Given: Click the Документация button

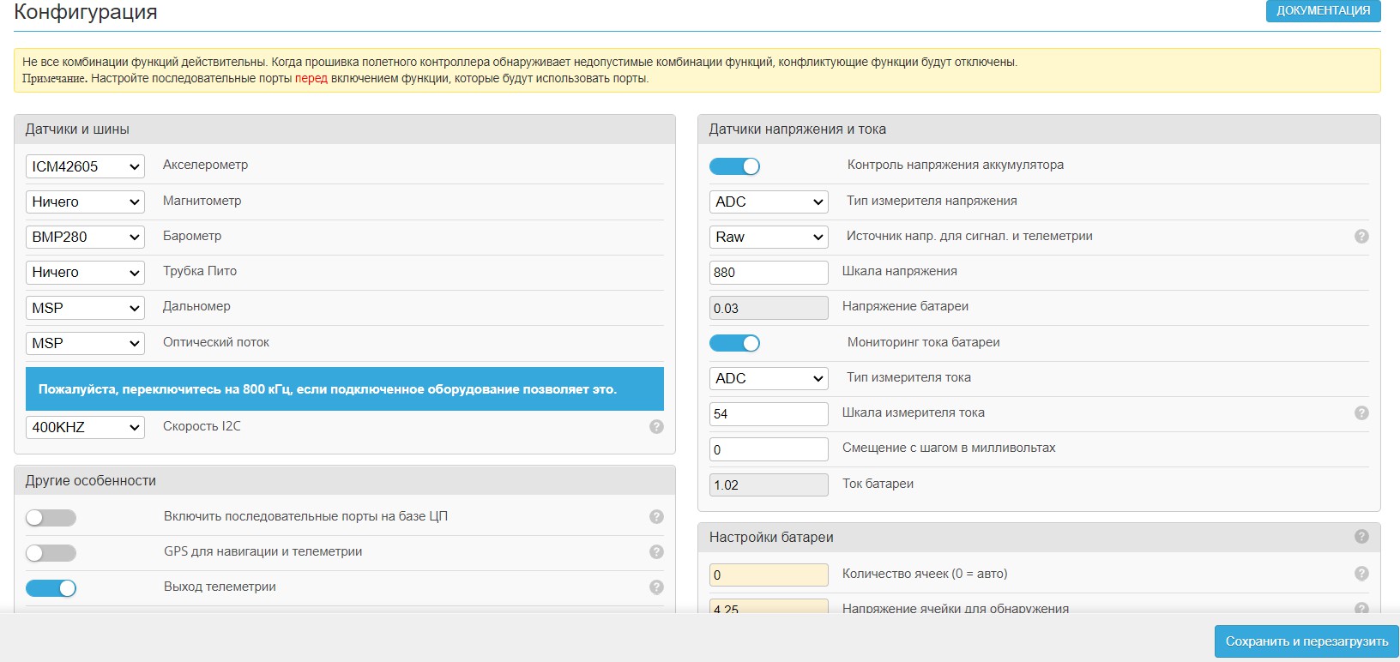Looking at the screenshot, I should click(1323, 10).
